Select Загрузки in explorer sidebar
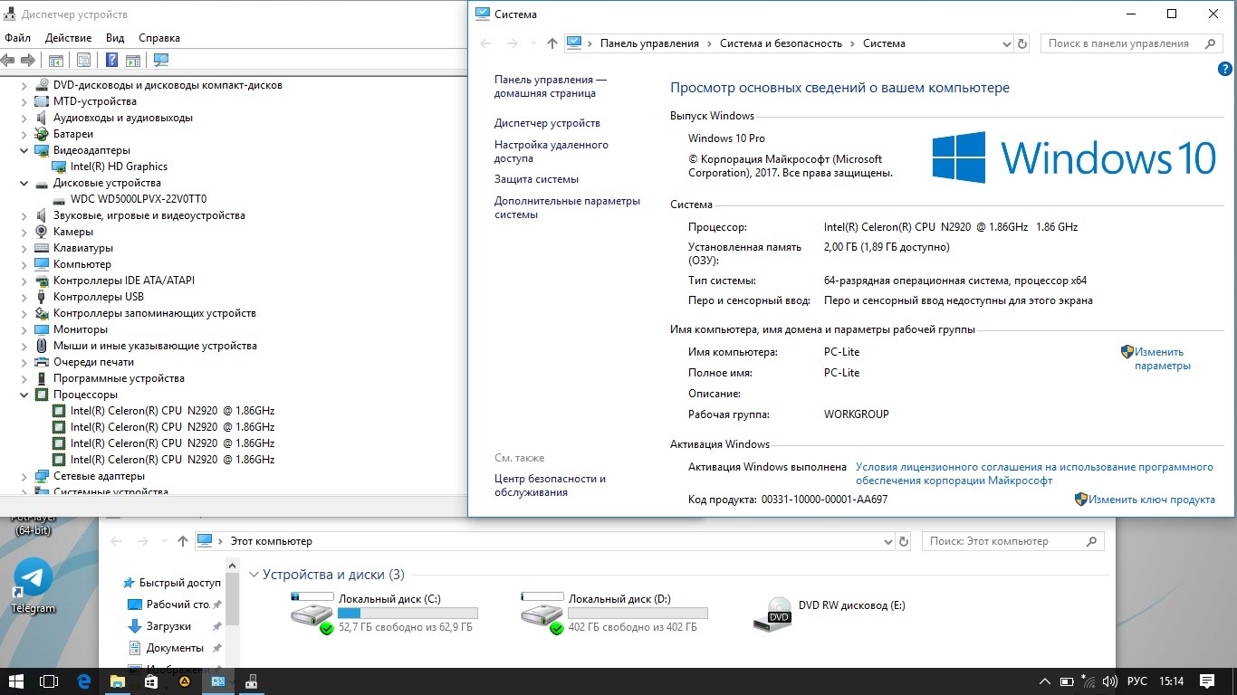Viewport: 1237px width, 695px height. click(168, 626)
